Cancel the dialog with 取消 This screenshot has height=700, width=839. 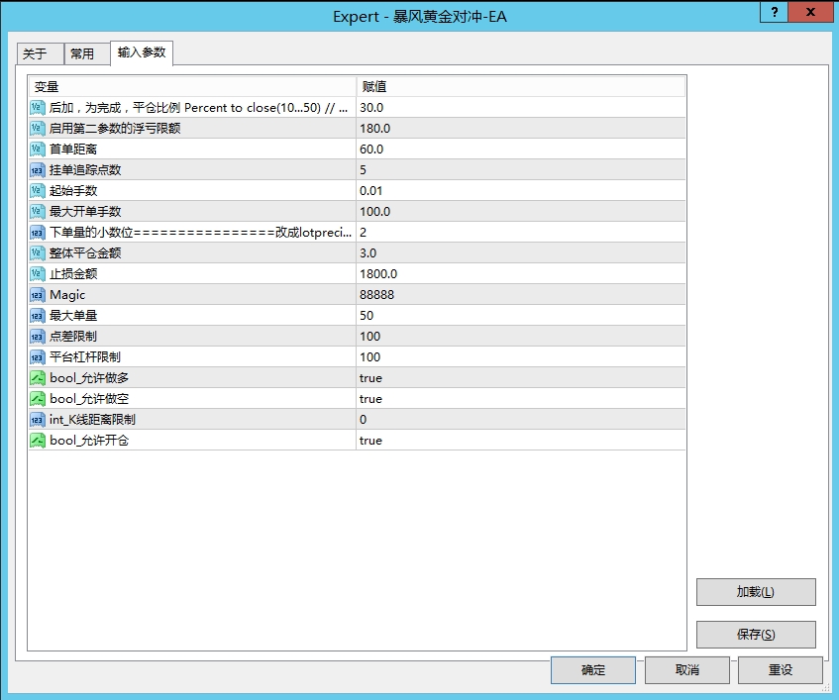click(x=686, y=670)
